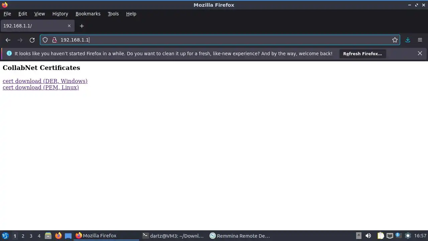428x241 pixels.
Task: Switch to the dartz@VM3 terminal window
Action: (x=174, y=236)
